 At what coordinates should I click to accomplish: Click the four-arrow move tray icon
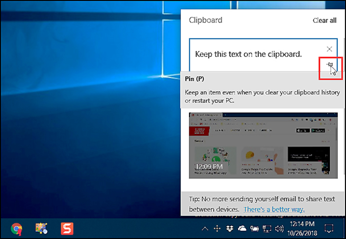(217, 229)
